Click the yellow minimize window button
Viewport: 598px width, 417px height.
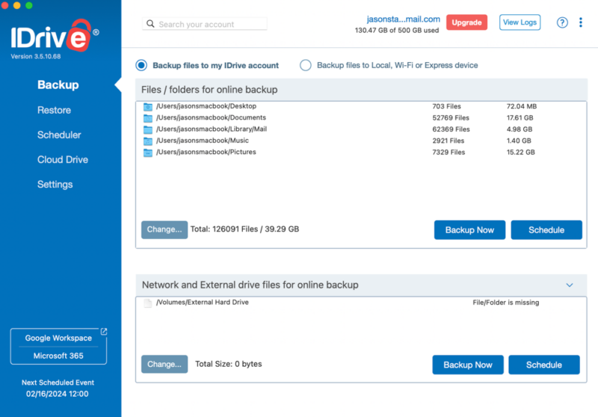[x=16, y=5]
